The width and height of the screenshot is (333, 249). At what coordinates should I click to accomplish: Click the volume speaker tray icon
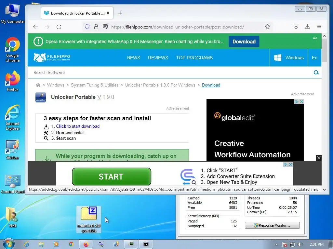[300, 244]
